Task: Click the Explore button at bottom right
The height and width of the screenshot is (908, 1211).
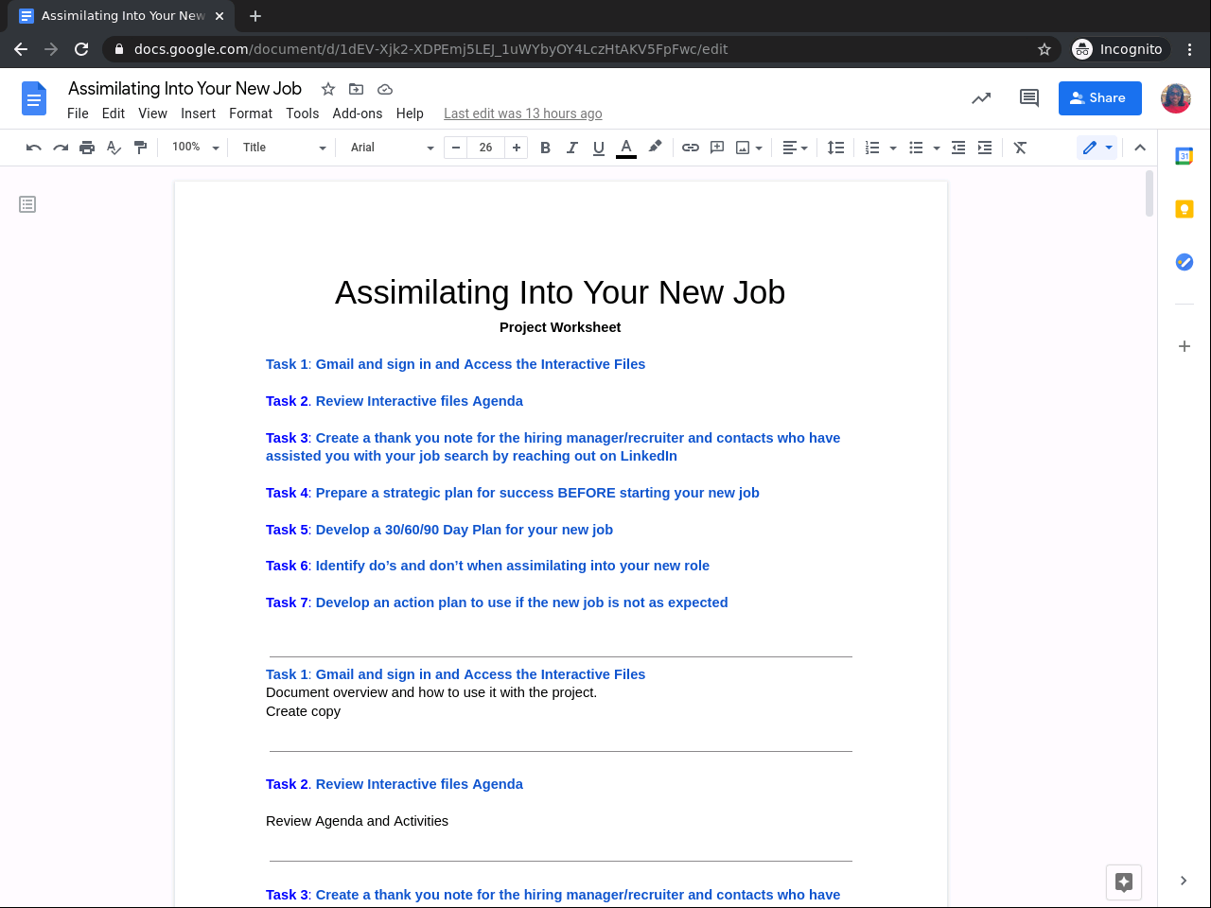Action: pyautogui.click(x=1124, y=882)
